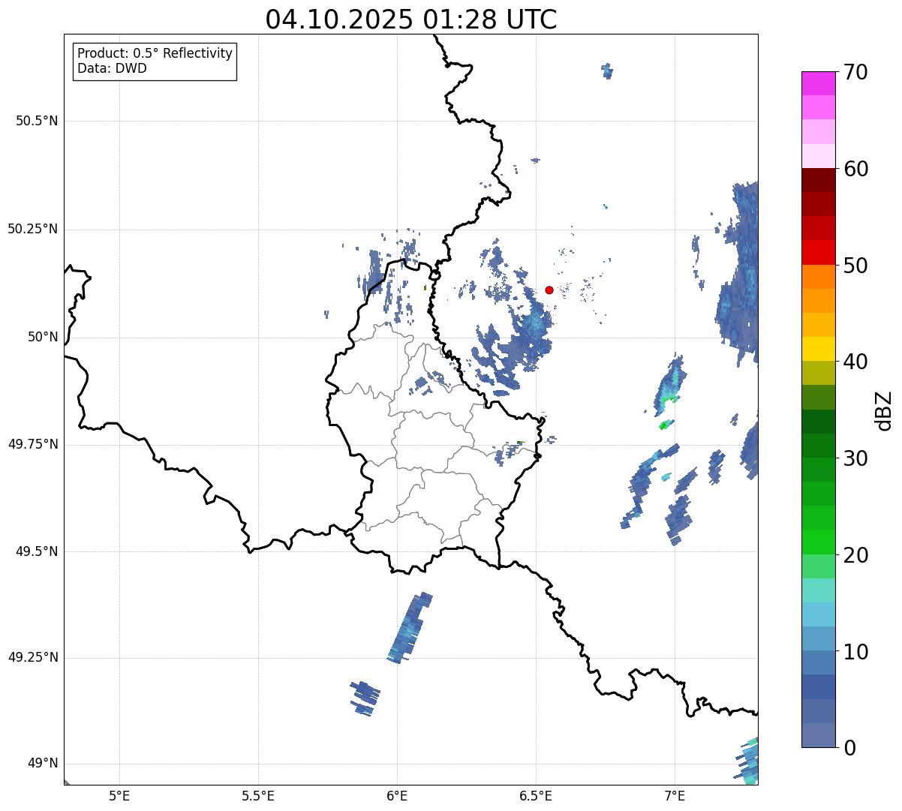Click the '5°E' longitude label

[x=119, y=795]
